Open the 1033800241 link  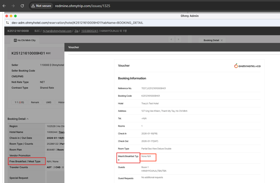(90, 31)
